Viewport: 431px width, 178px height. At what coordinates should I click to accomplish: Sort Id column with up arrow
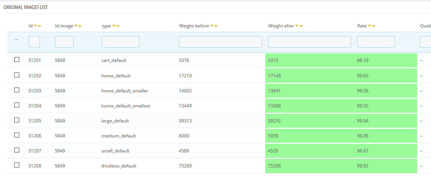[x=40, y=26]
